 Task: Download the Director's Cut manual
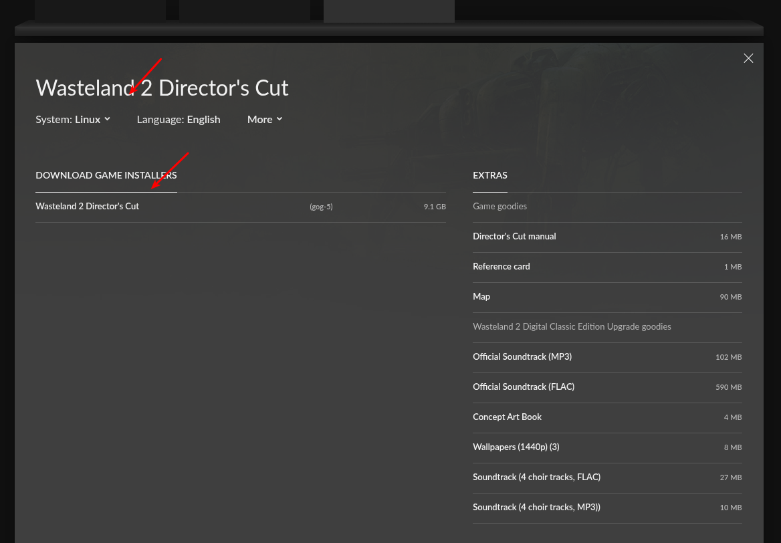coord(607,237)
